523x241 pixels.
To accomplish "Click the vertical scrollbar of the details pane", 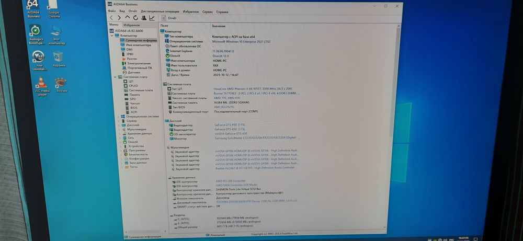I will pyautogui.click(x=394, y=82).
